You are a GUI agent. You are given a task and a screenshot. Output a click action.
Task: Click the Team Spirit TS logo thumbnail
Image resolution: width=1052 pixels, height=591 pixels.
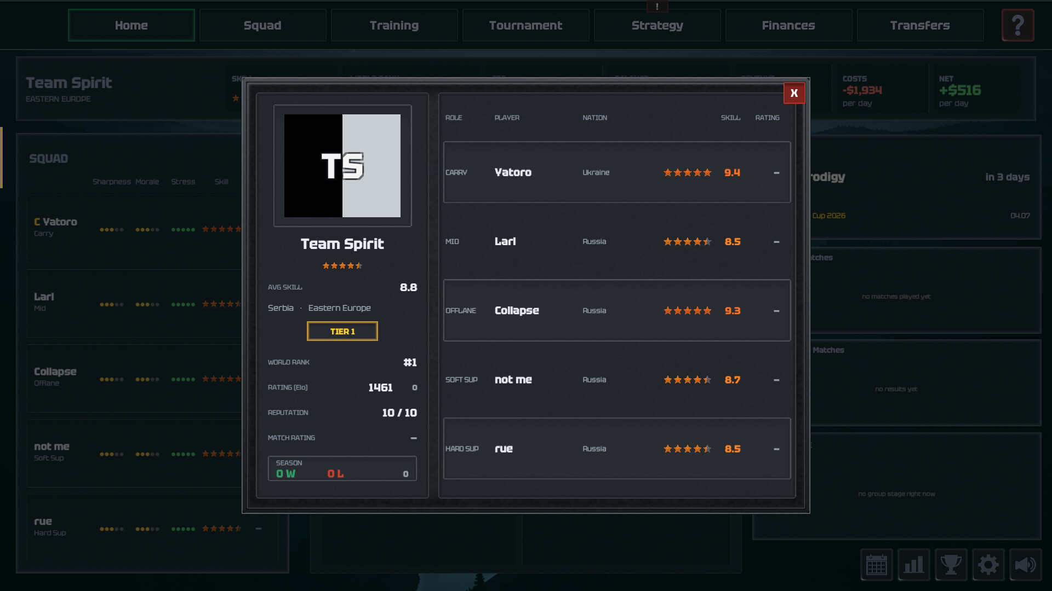(342, 166)
